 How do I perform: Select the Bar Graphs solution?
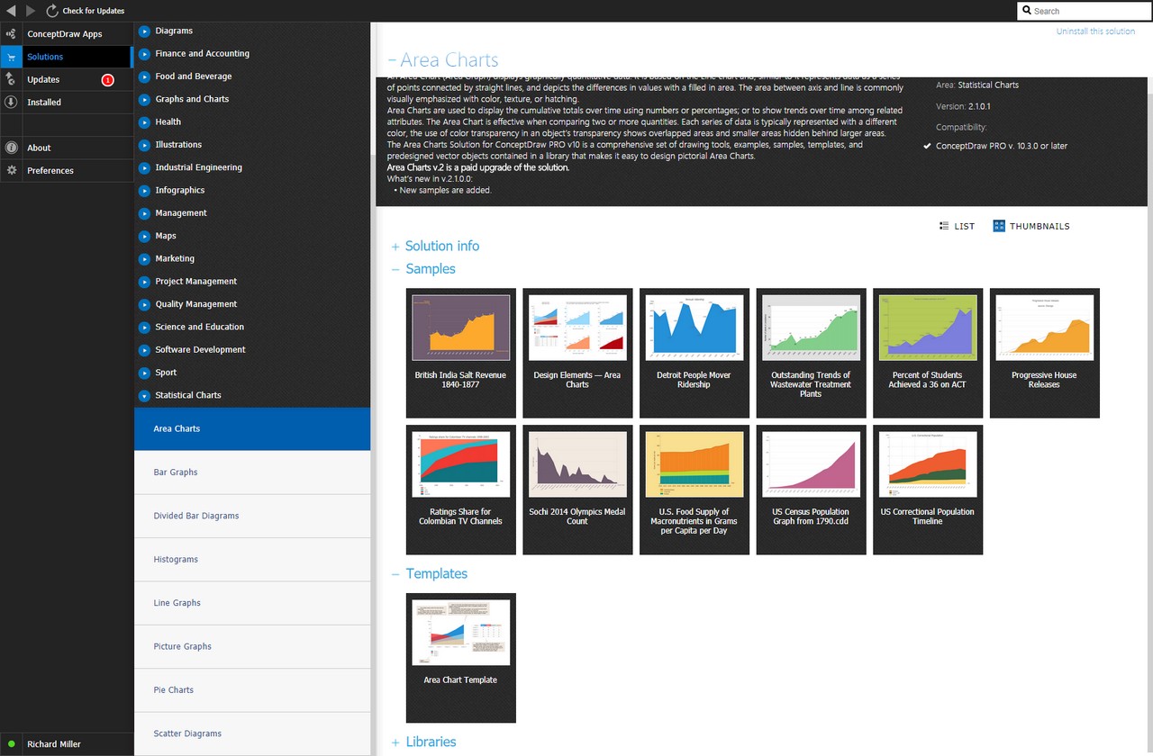(x=252, y=472)
